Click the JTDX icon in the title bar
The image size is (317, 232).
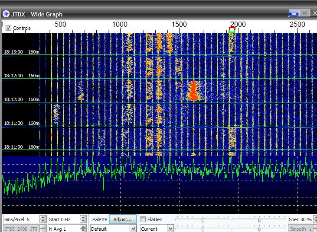(x=6, y=13)
